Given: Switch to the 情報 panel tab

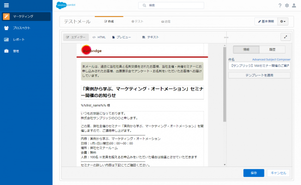Looking at the screenshot, I should click(x=246, y=49).
